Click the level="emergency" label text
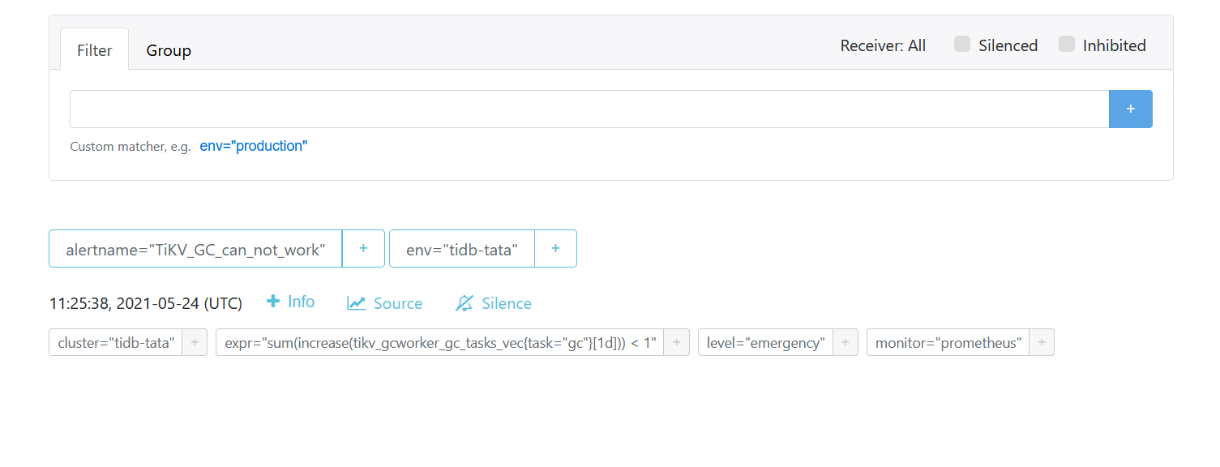1220x467 pixels. tap(765, 343)
